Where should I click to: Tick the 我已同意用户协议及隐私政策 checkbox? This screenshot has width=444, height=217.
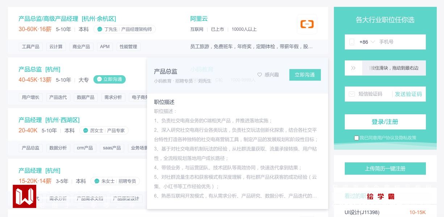pos(356,138)
